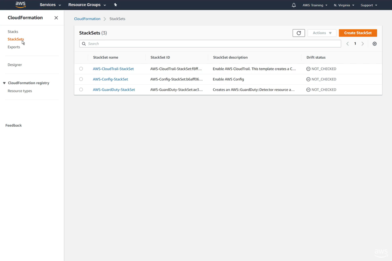Open the AWS-CloudTrail-StackSet link

pyautogui.click(x=113, y=69)
